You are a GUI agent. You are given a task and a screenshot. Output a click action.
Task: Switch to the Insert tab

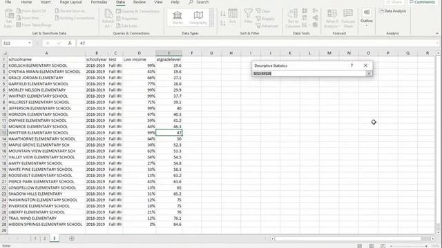[x=46, y=2]
